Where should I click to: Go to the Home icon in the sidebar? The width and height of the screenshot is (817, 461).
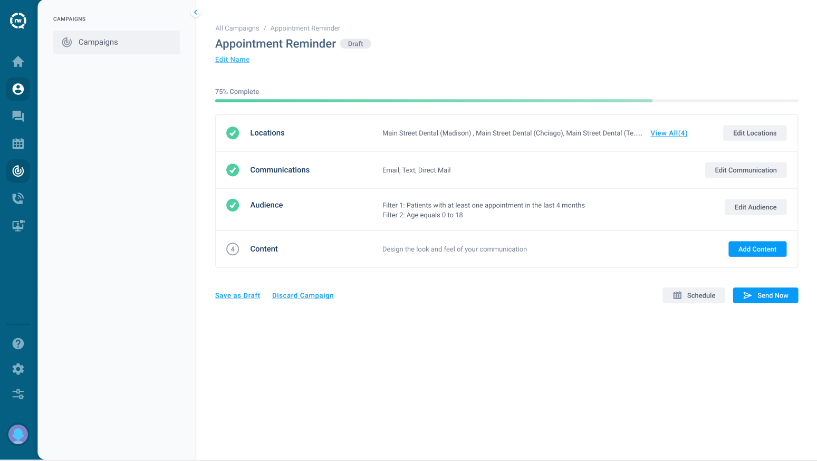coord(18,62)
